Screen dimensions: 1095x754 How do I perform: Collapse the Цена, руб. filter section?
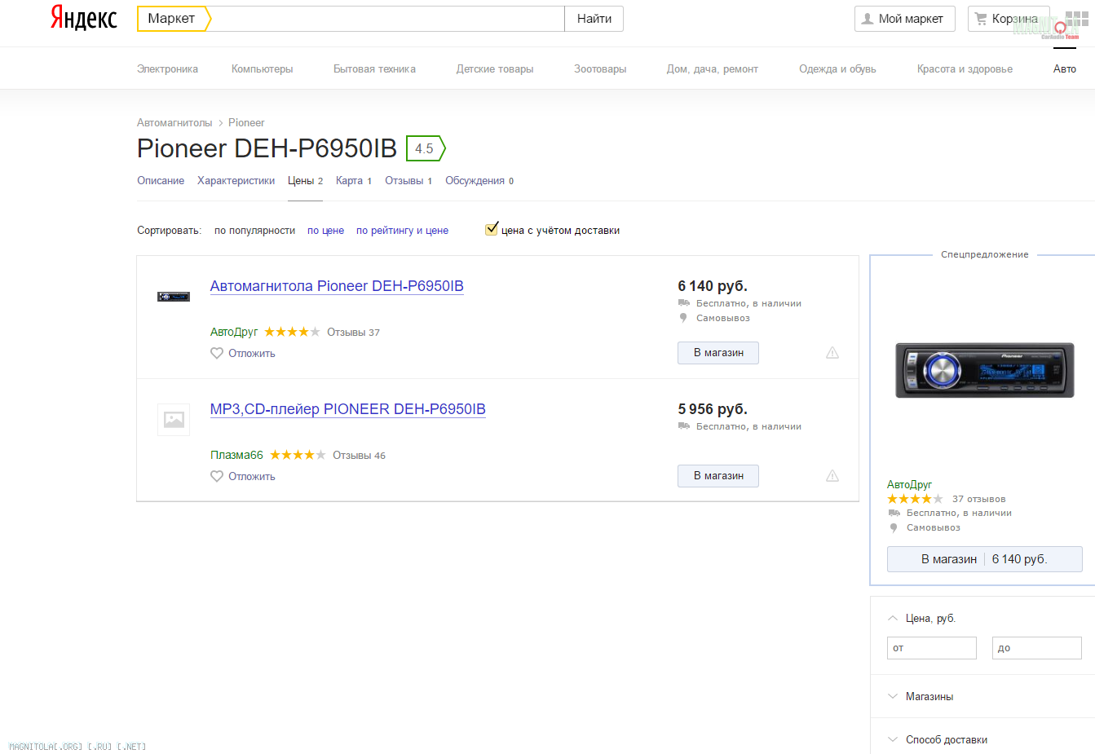click(893, 618)
